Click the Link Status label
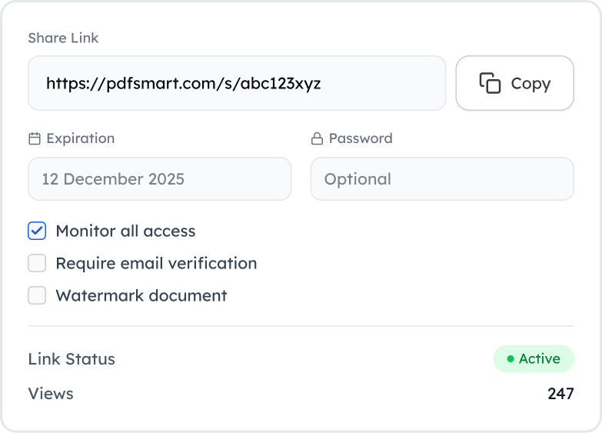 coord(72,359)
